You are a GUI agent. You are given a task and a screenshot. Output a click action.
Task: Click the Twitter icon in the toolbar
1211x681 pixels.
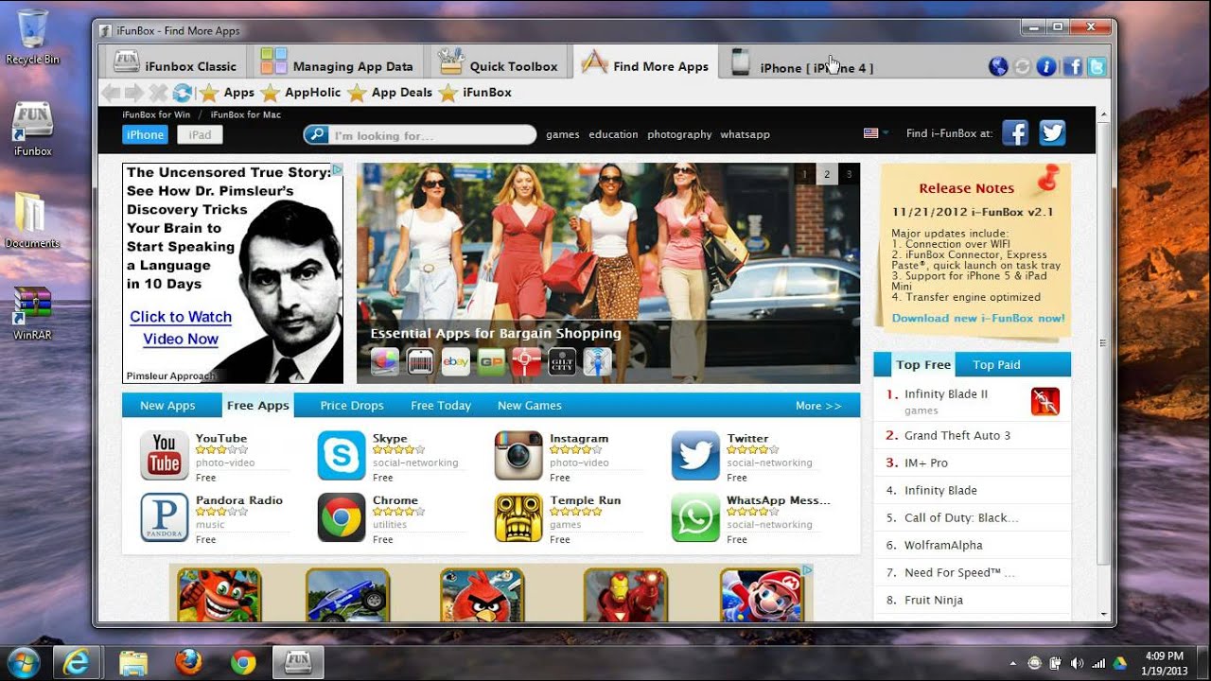tap(1097, 66)
